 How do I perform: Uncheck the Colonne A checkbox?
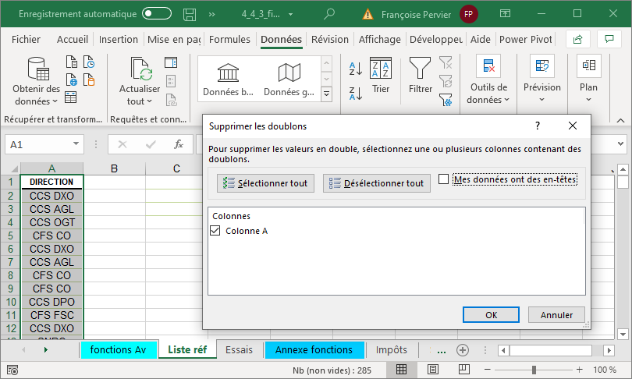tap(215, 231)
